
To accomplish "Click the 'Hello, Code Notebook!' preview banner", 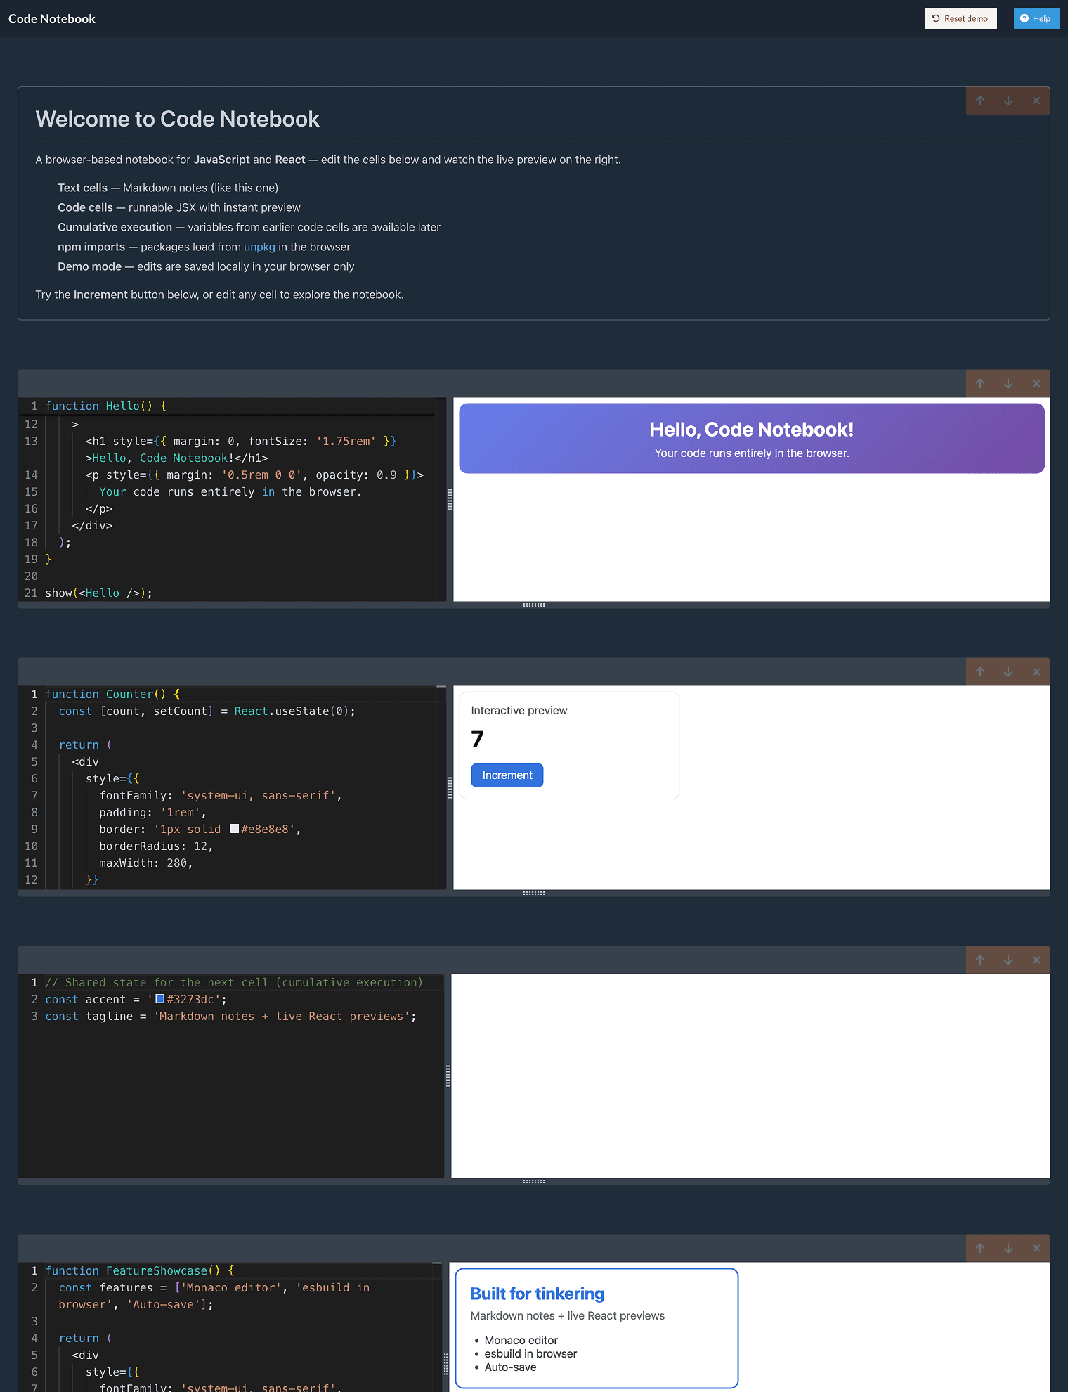I will [x=752, y=438].
